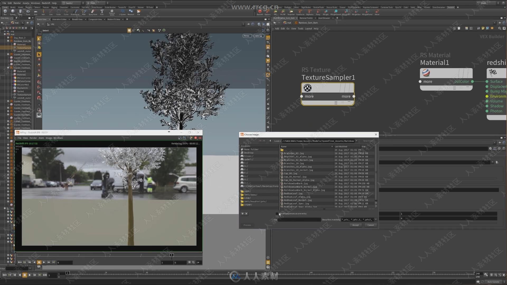Open the Redshift menu
The height and width of the screenshot is (285, 507).
coord(46,3)
